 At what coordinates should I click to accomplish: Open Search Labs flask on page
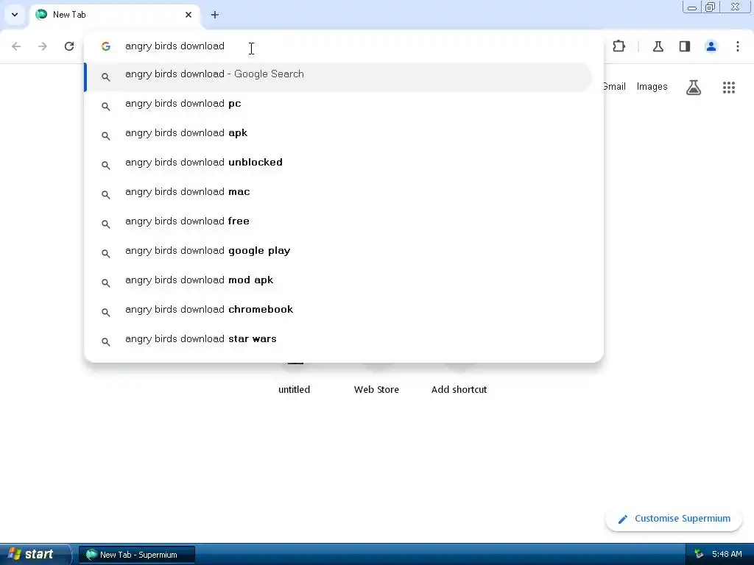click(694, 87)
